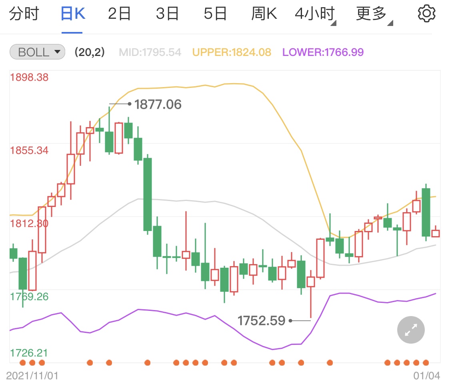450x390 pixels.
Task: Switch to the 2日 chart view
Action: (x=119, y=12)
